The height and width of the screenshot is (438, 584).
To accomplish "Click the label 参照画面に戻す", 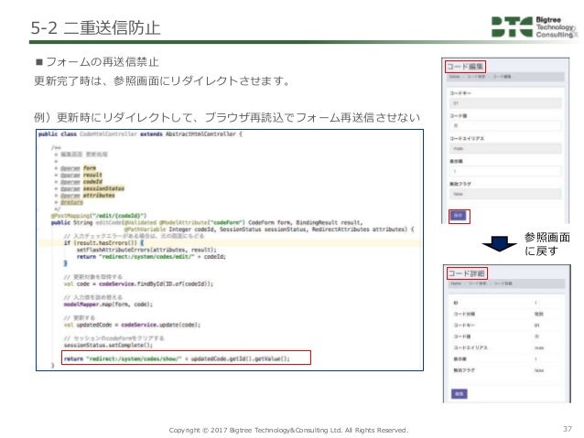I will (x=546, y=244).
